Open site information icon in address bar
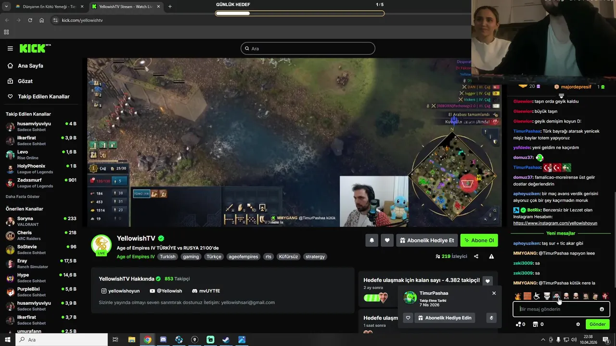This screenshot has width=616, height=346. 55,20
